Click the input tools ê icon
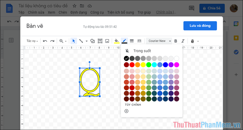 (x=192, y=41)
